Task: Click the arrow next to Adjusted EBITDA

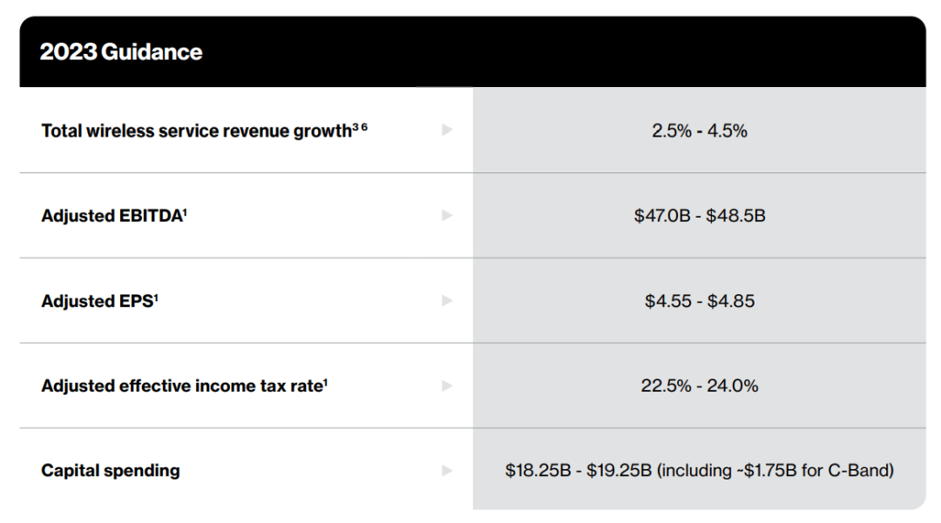Action: (447, 215)
